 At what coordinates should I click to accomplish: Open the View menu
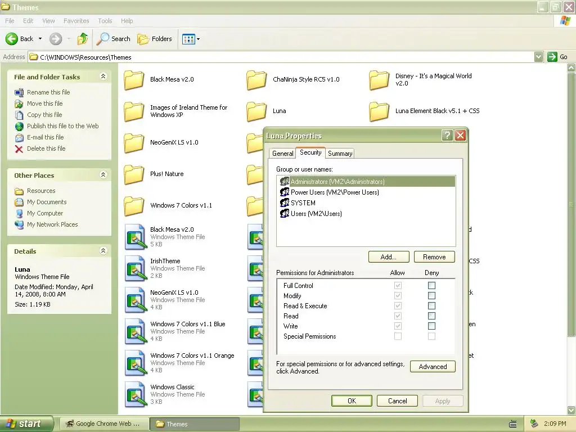[48, 21]
